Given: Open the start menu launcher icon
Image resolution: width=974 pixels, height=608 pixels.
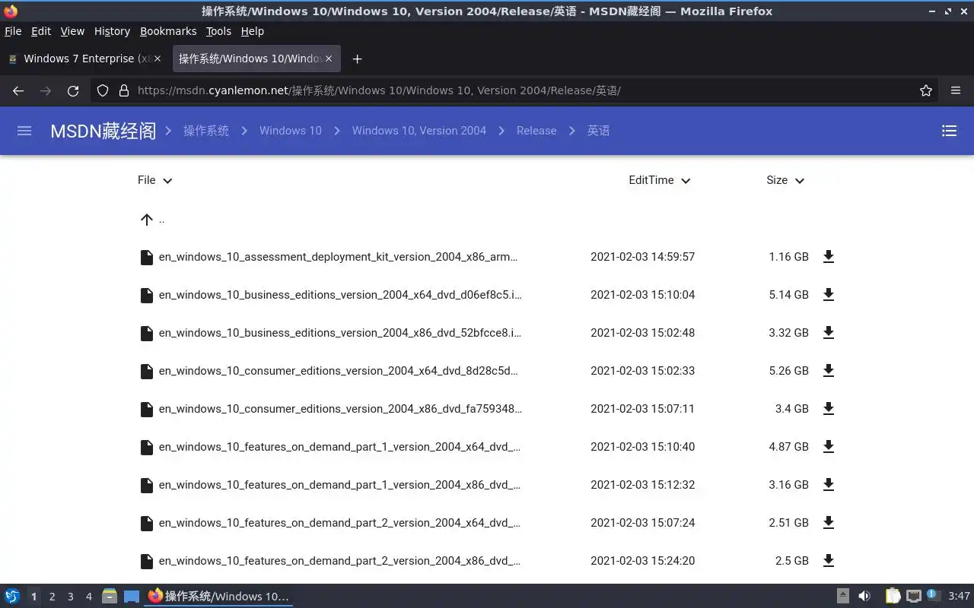Looking at the screenshot, I should pyautogui.click(x=12, y=596).
